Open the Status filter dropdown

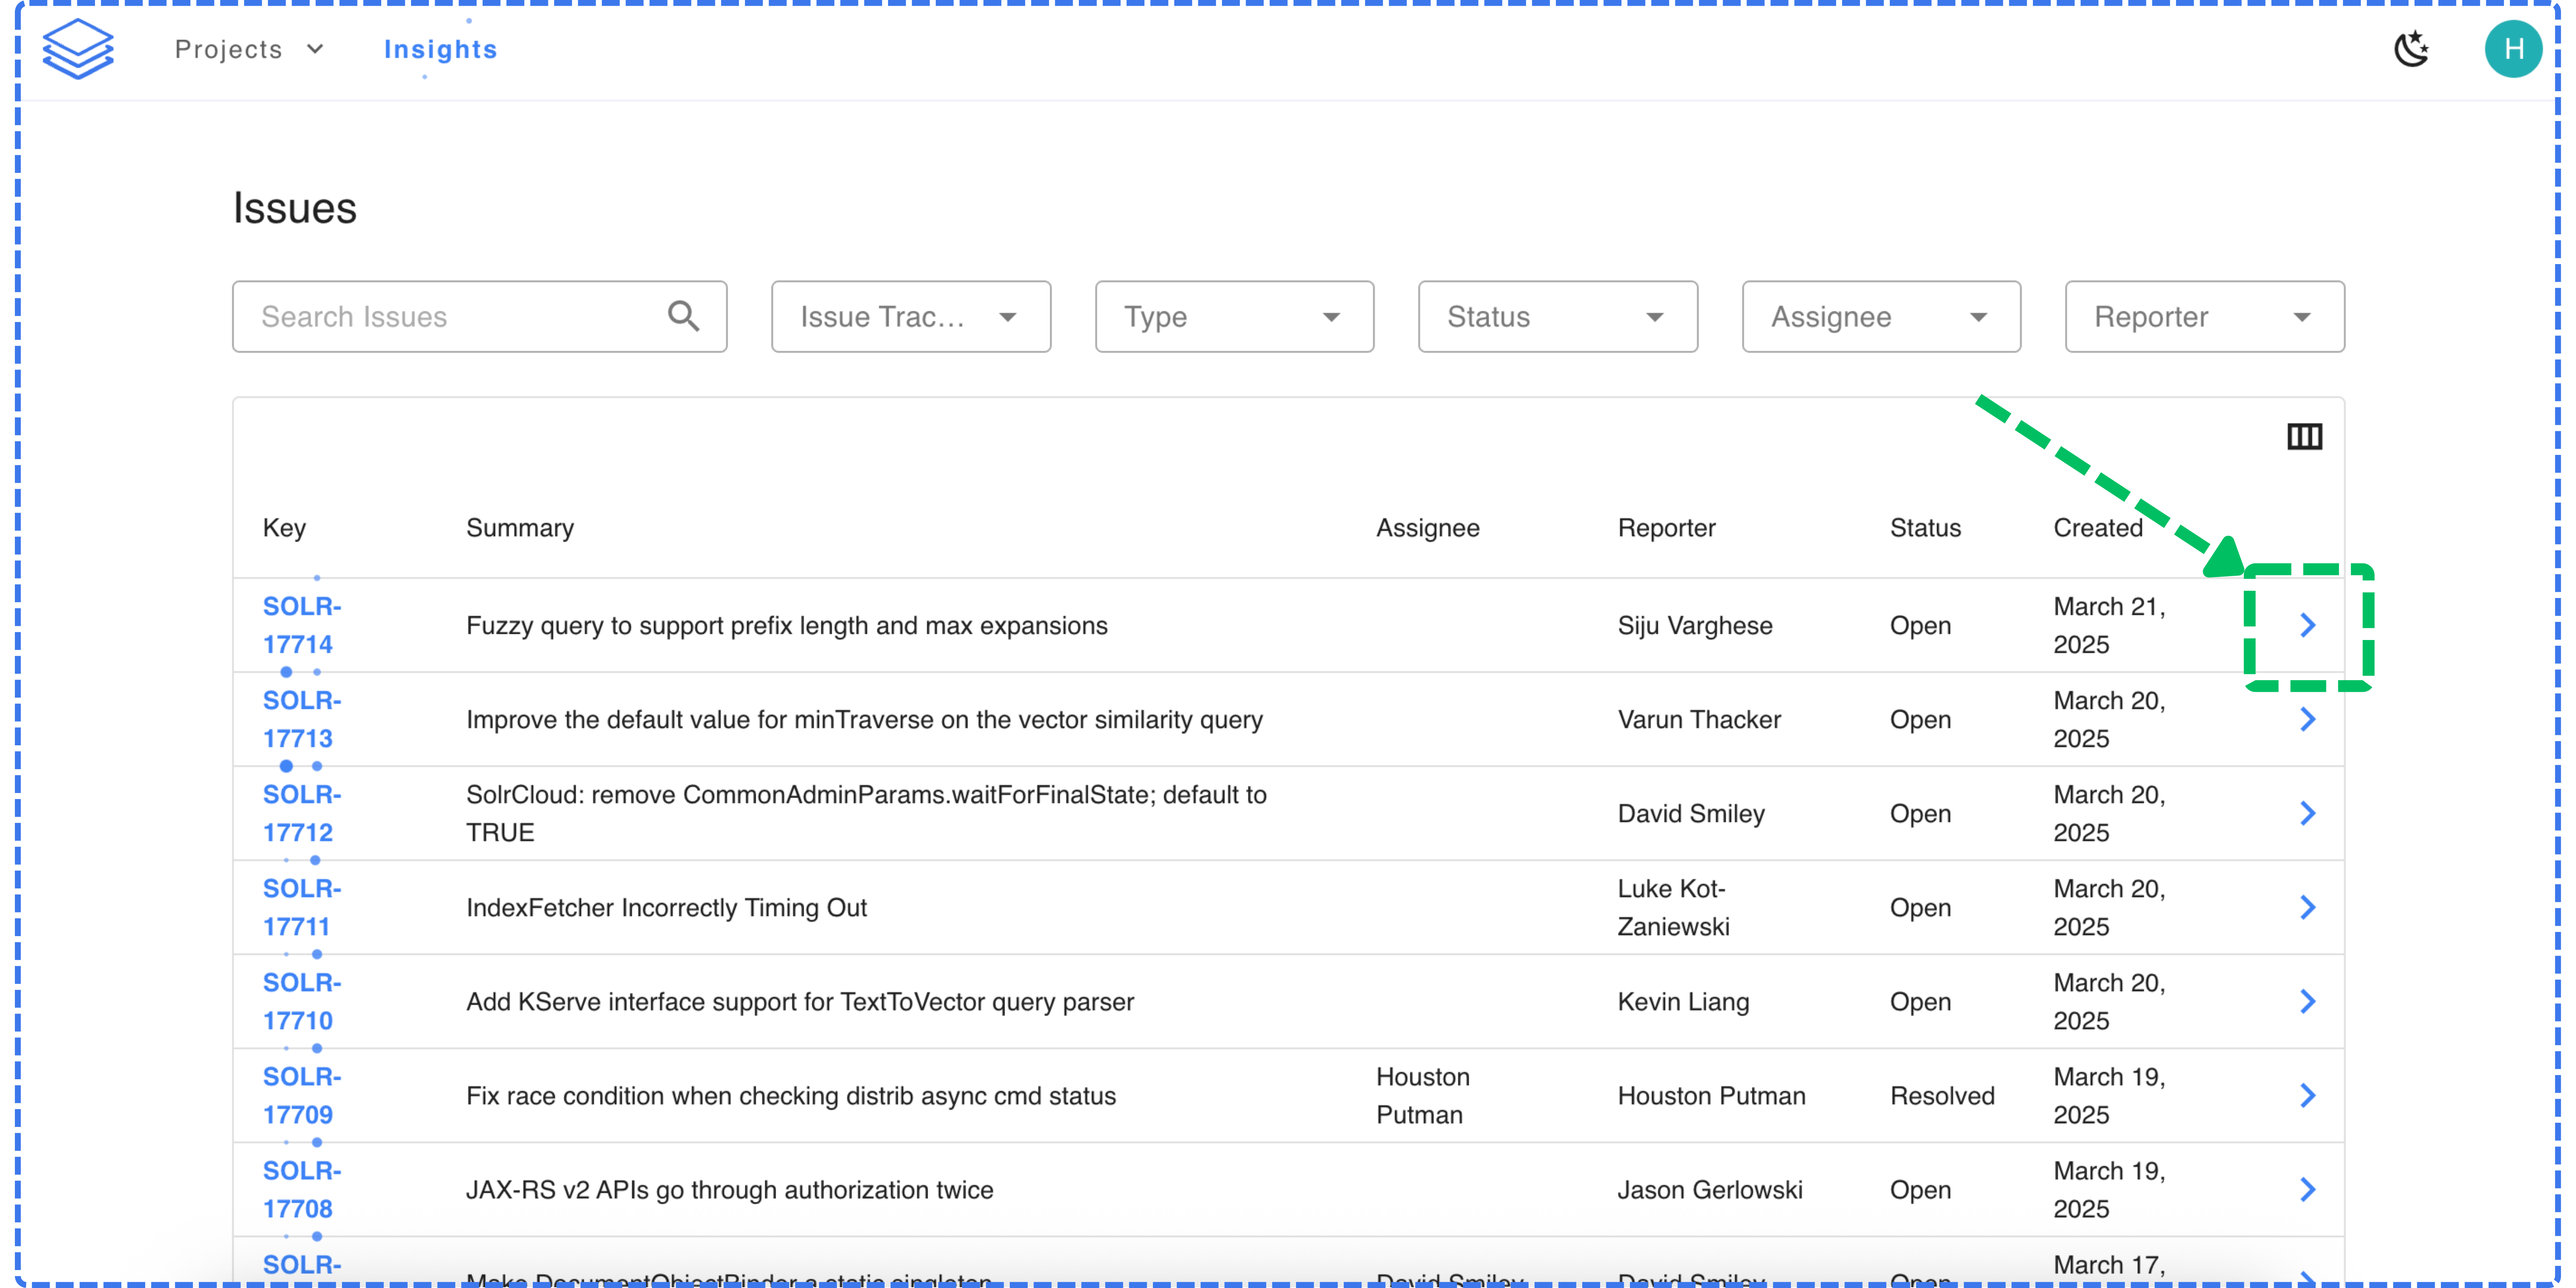click(1557, 317)
